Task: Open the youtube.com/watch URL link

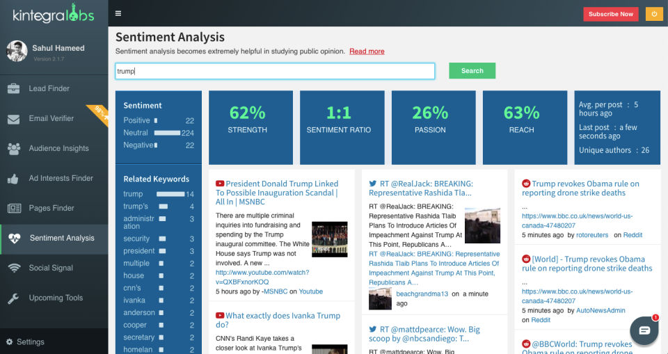Action: tap(262, 277)
